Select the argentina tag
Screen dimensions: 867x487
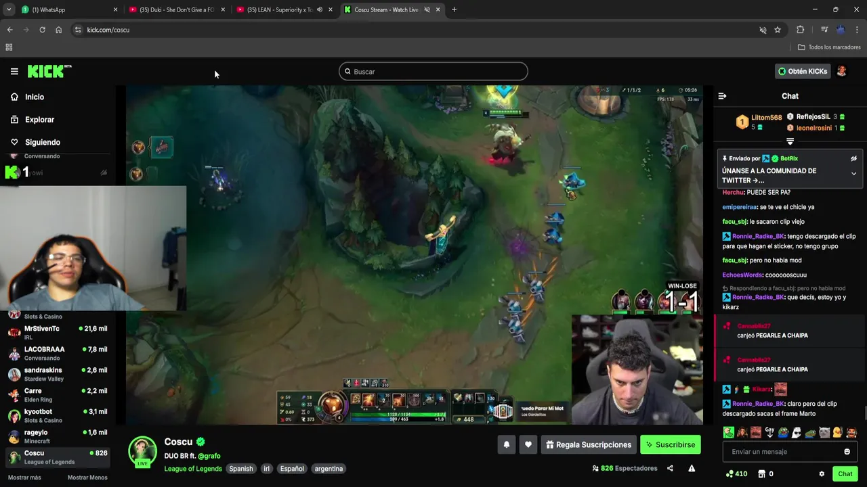329,468
